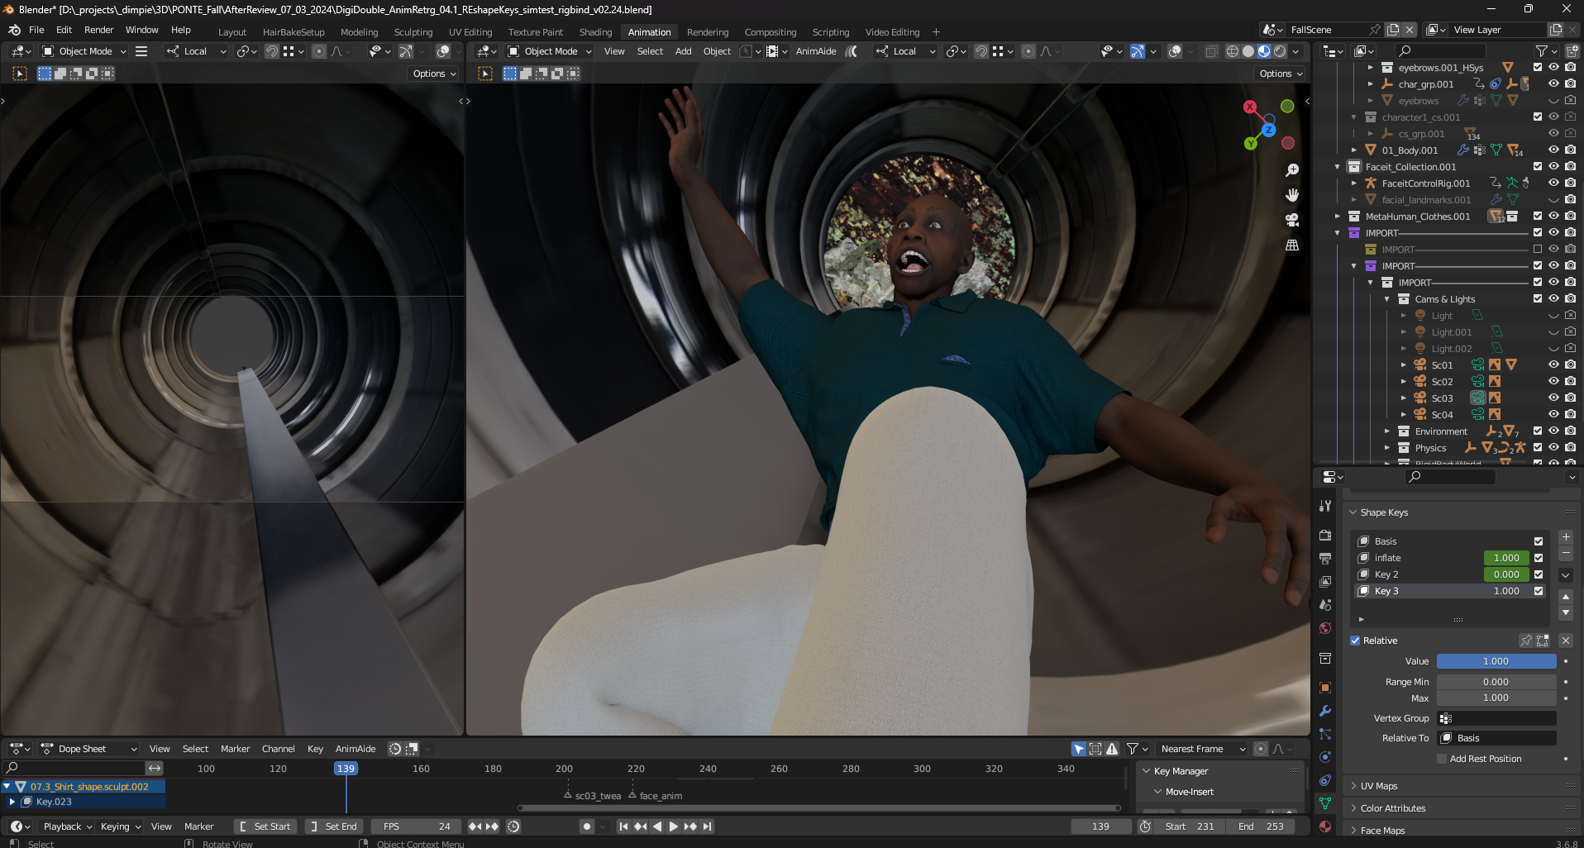Open the Render menu
Screen dimensions: 1584x848
coord(98,30)
